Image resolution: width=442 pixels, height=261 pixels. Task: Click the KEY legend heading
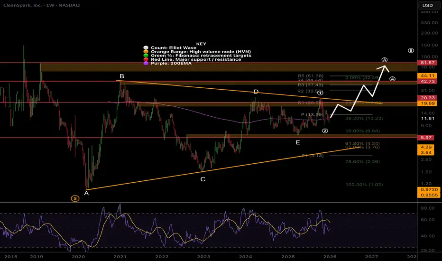[x=201, y=44]
